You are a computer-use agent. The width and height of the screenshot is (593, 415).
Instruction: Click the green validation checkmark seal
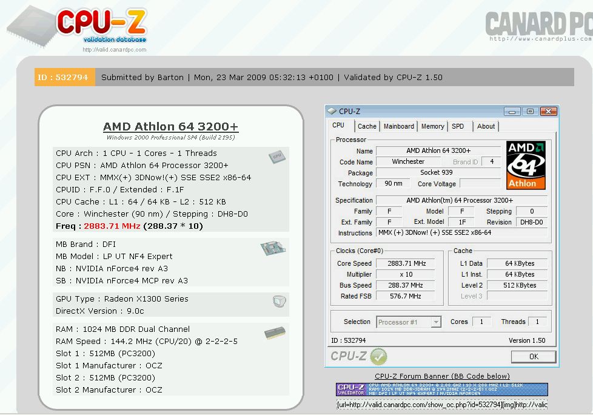pos(378,357)
